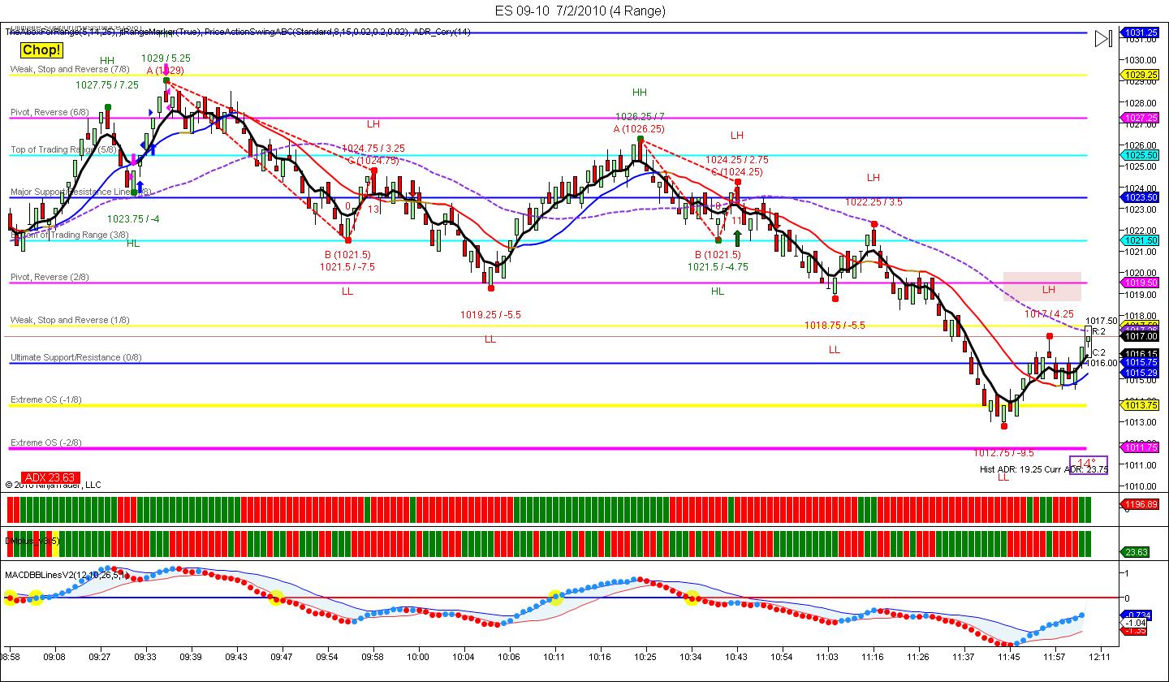
Task: Select the yellow 1029.25 price marker
Action: coord(1141,76)
